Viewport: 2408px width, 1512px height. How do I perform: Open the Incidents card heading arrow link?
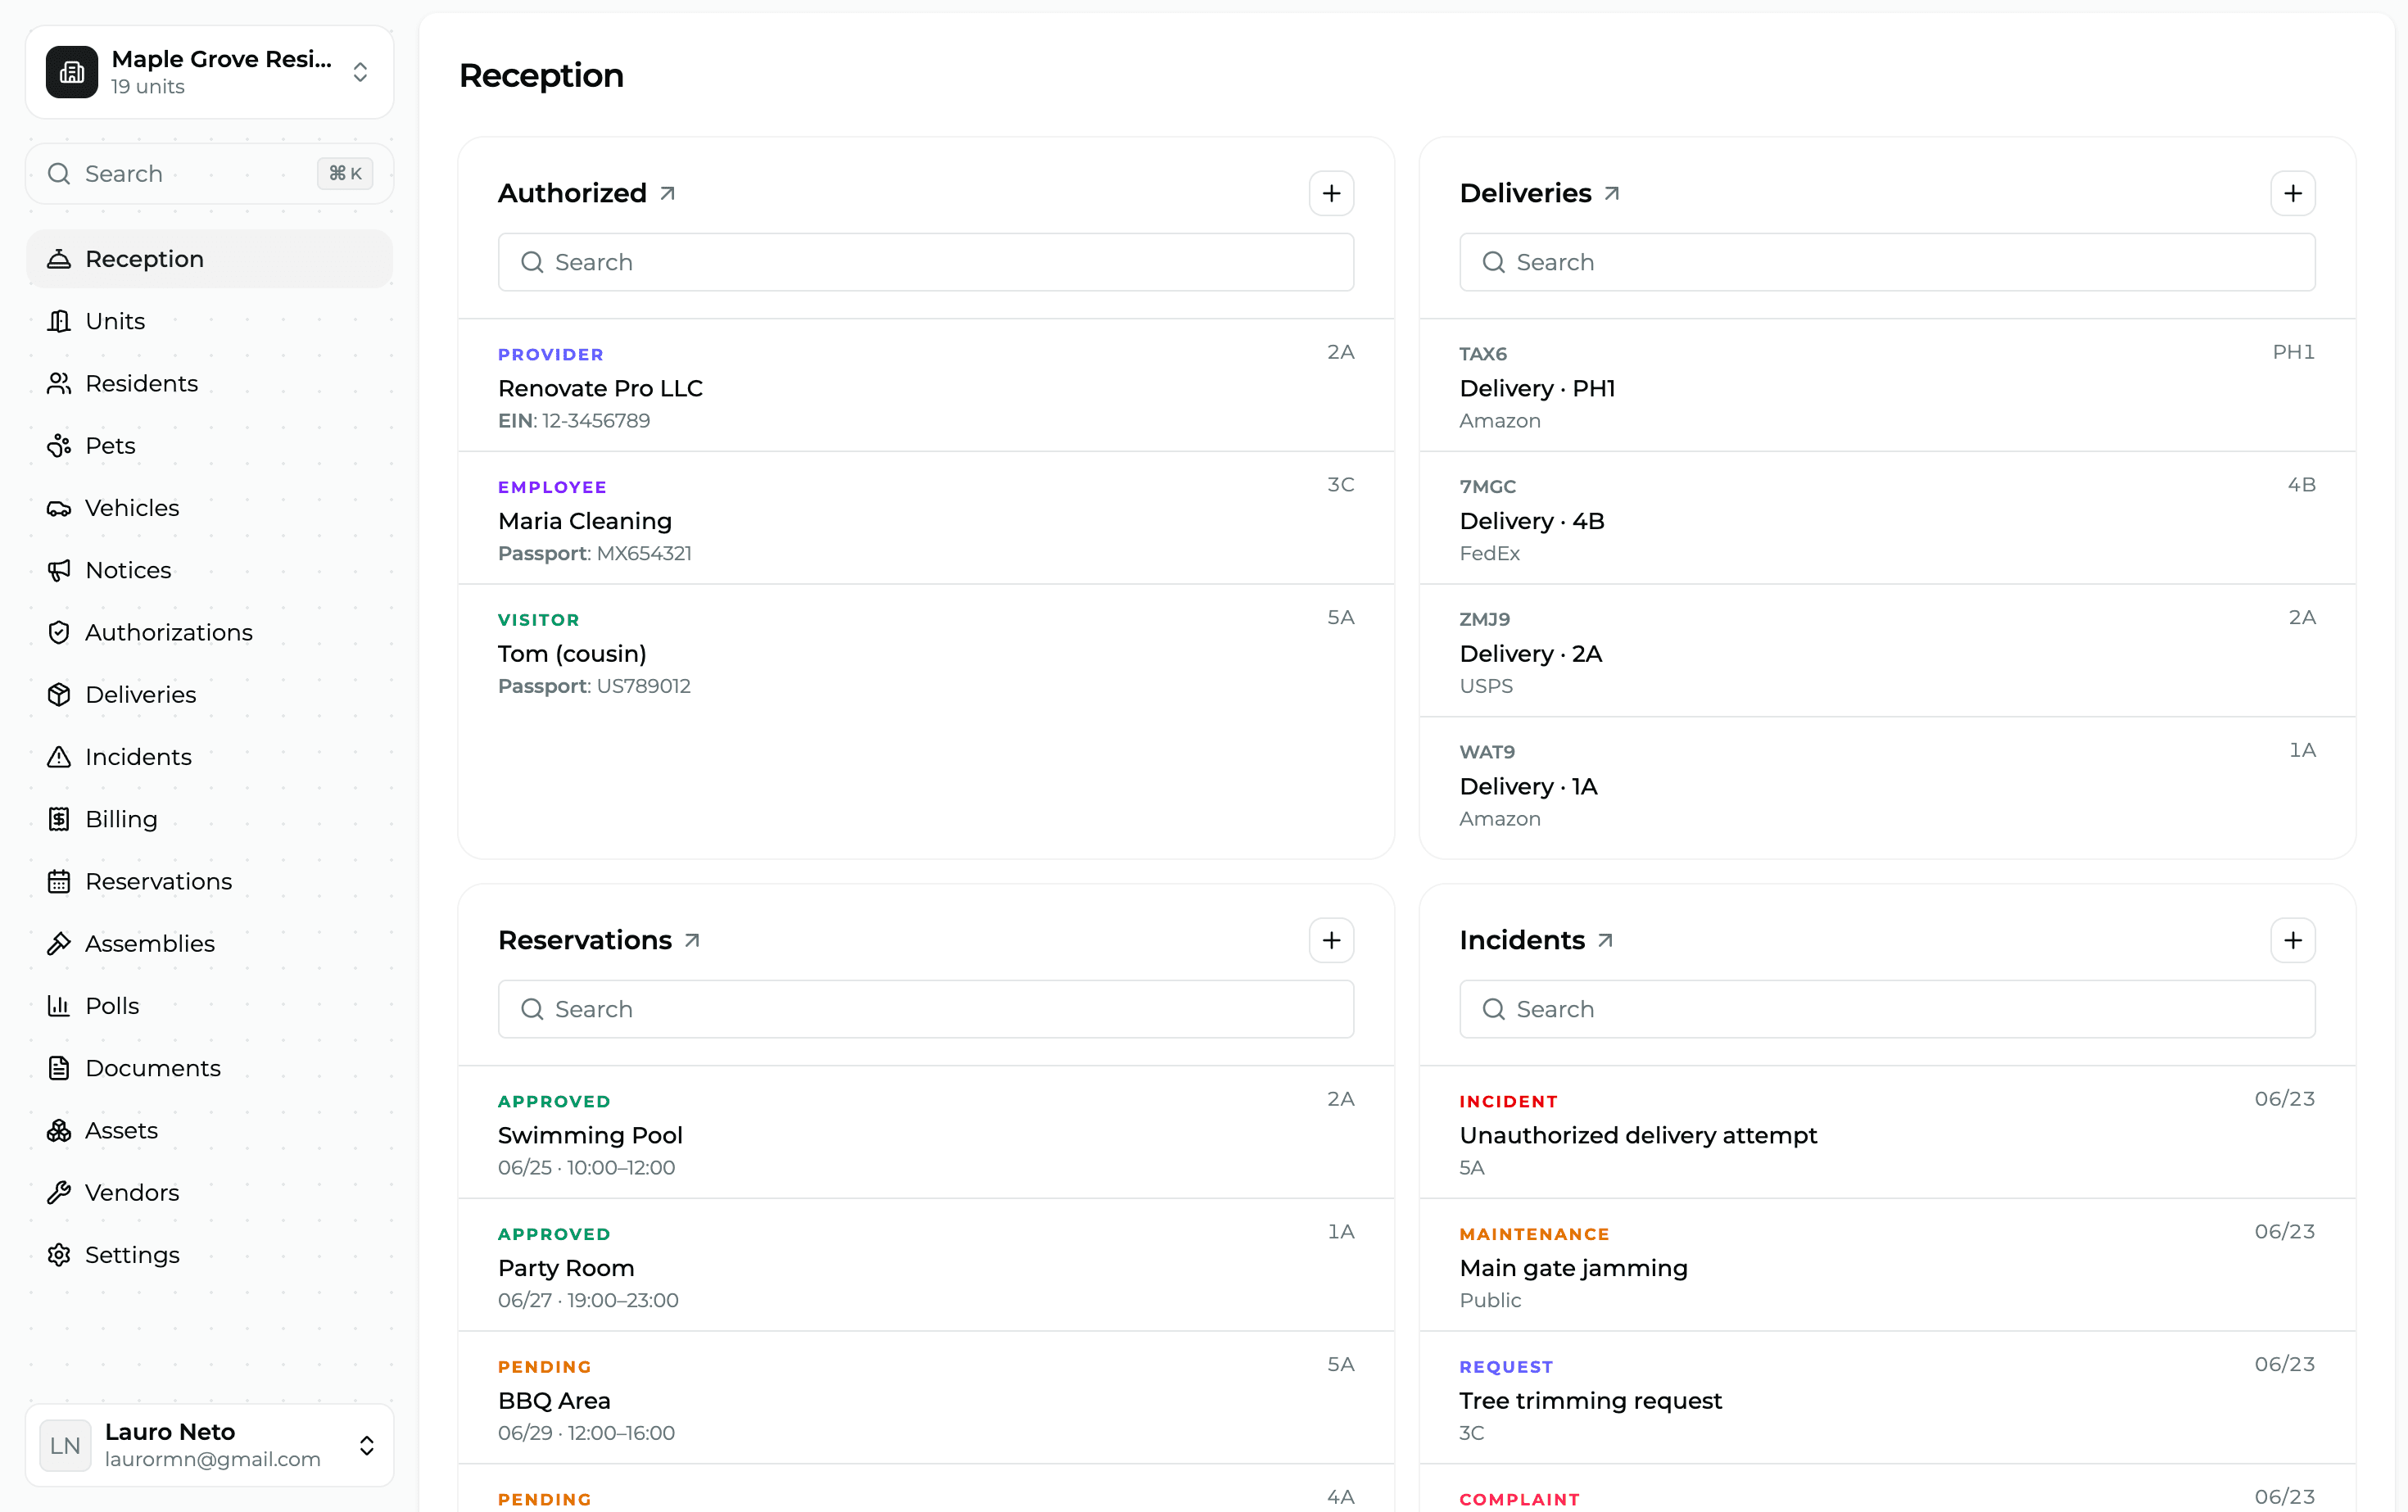pyautogui.click(x=1606, y=940)
